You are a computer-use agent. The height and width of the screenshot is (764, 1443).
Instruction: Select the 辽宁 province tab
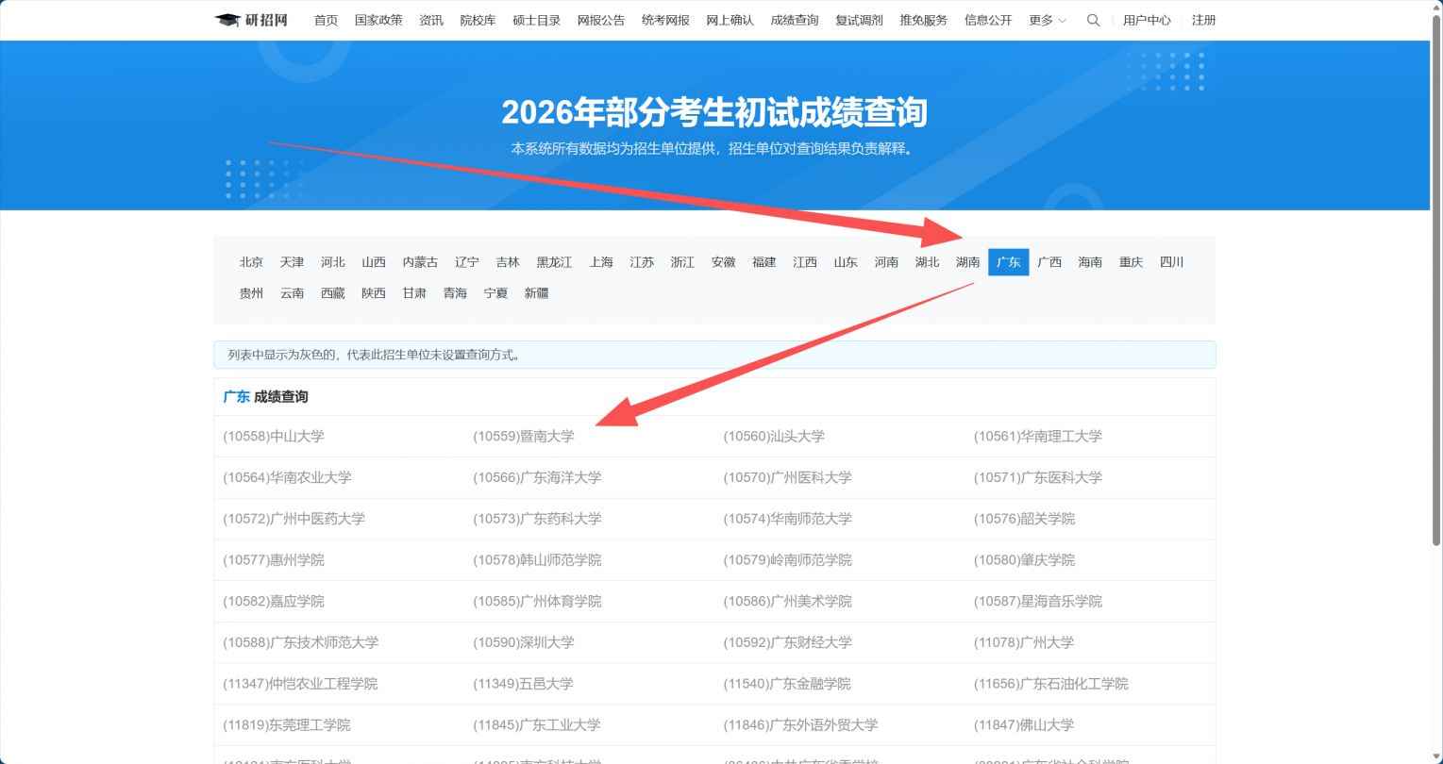[x=466, y=262]
